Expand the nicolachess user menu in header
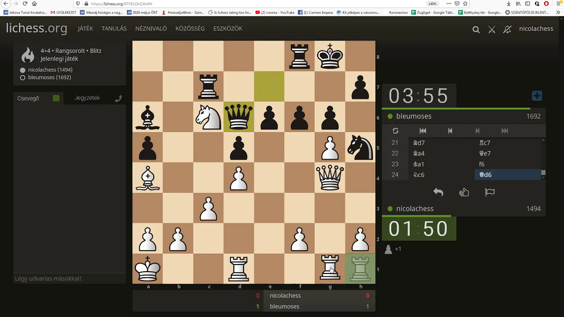Viewport: 564px width, 317px height. (x=536, y=29)
